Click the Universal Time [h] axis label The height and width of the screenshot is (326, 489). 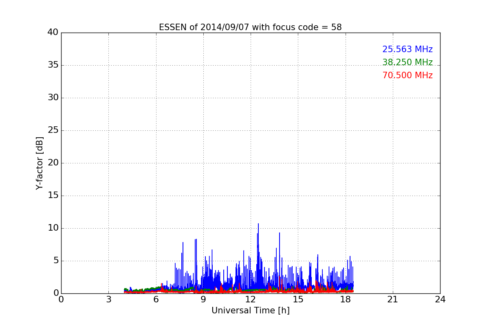[250, 311]
